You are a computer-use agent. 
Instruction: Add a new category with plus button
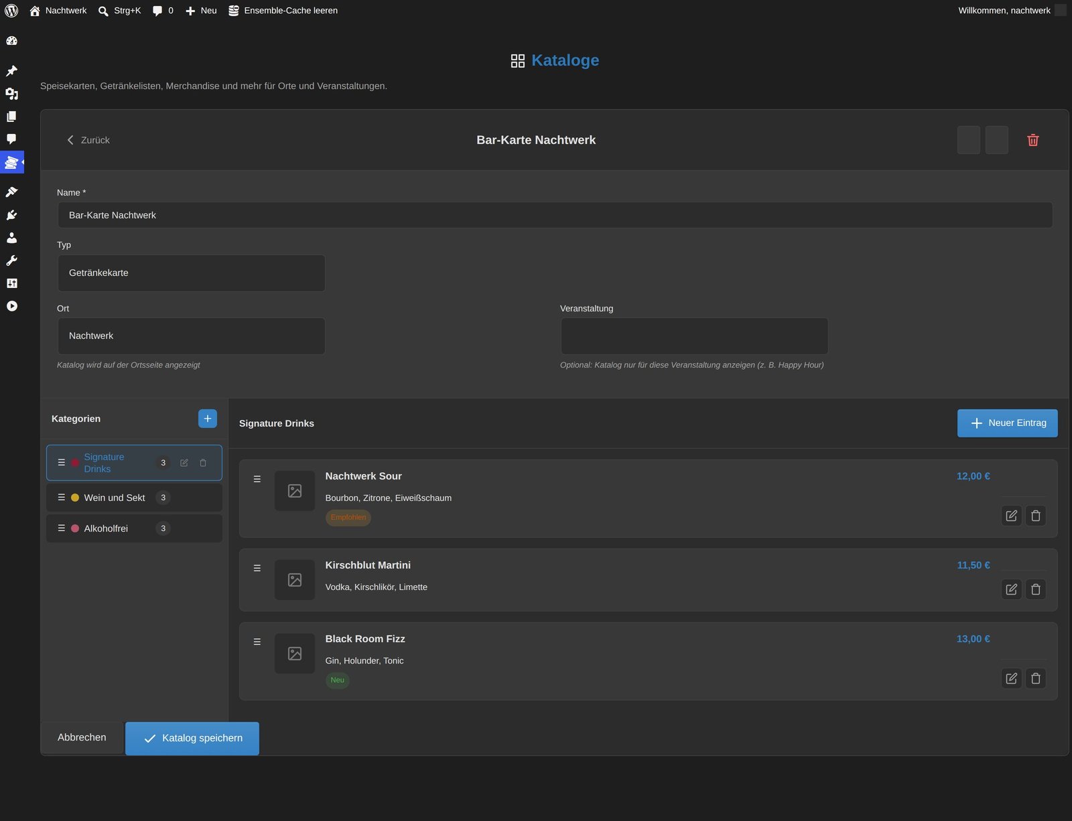pyautogui.click(x=208, y=419)
